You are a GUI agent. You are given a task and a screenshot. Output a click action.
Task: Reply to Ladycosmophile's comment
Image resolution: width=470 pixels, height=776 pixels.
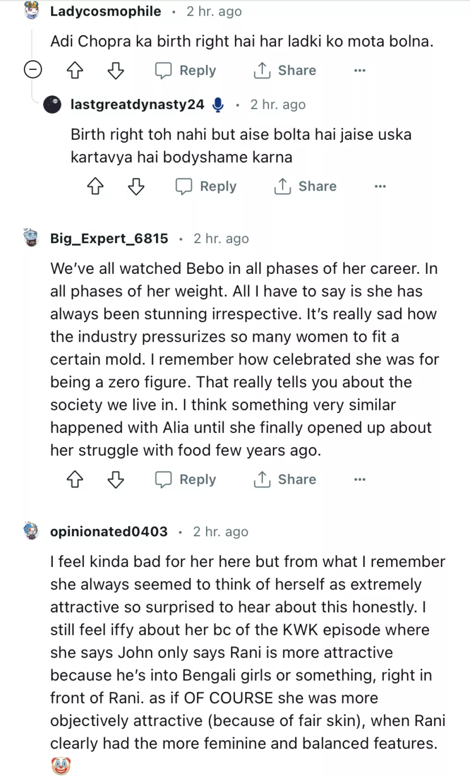(186, 71)
